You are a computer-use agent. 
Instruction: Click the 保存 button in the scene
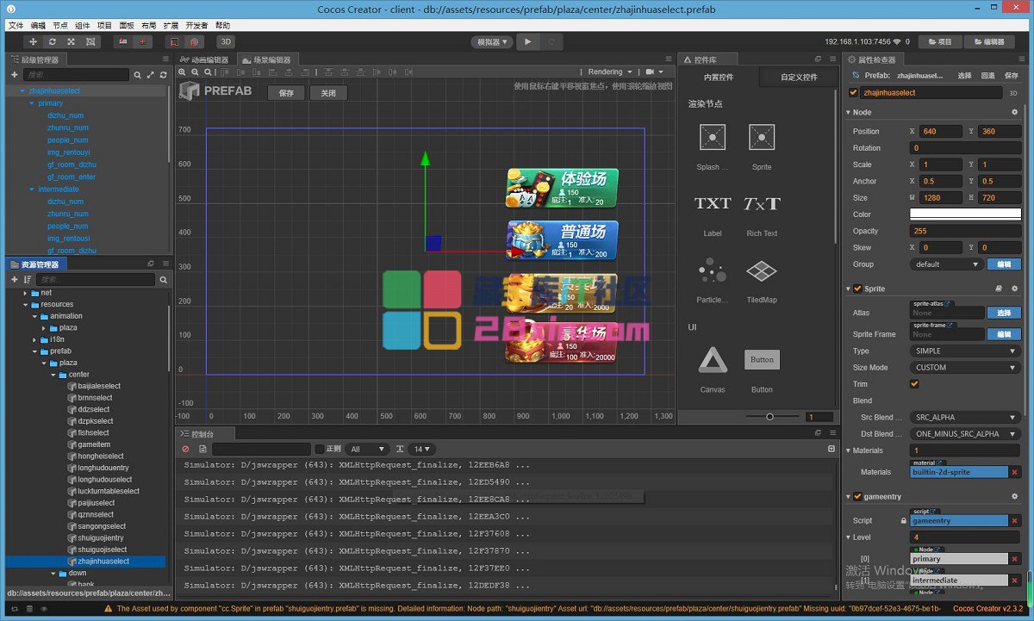pyautogui.click(x=287, y=92)
